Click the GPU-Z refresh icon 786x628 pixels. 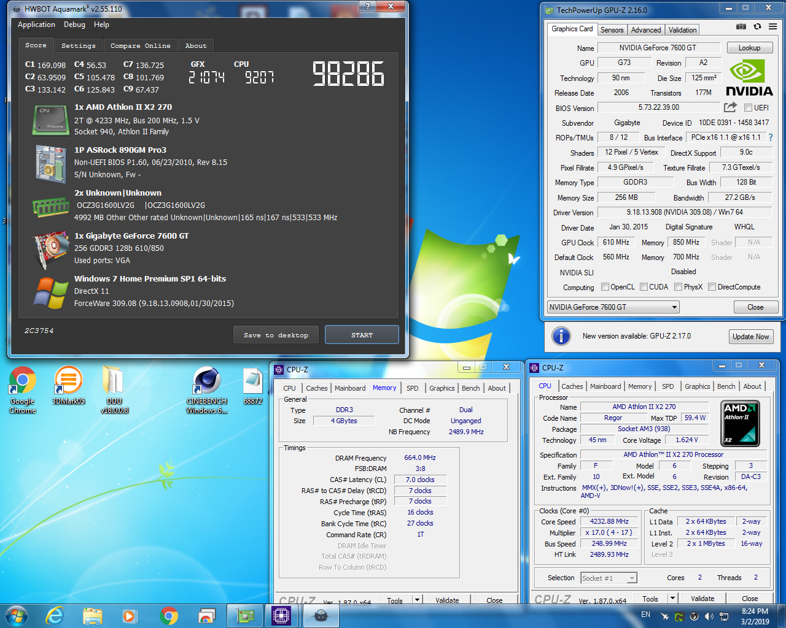[757, 27]
